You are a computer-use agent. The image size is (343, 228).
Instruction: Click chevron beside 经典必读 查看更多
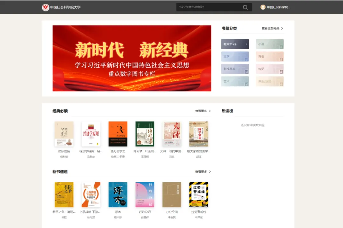[210, 111]
